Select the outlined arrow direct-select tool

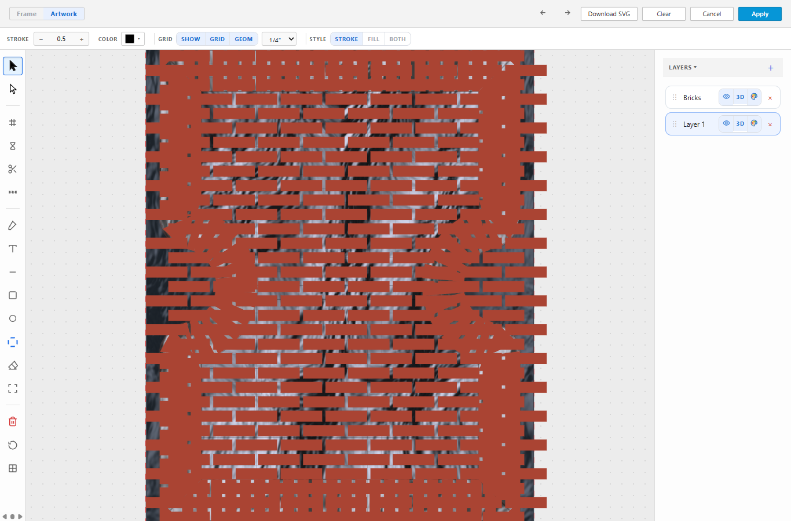pos(13,89)
